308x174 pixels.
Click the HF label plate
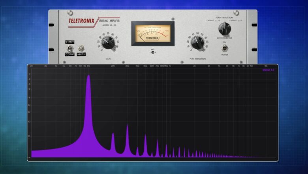81,54
